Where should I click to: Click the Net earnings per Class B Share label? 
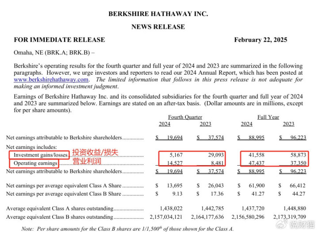[64, 194]
